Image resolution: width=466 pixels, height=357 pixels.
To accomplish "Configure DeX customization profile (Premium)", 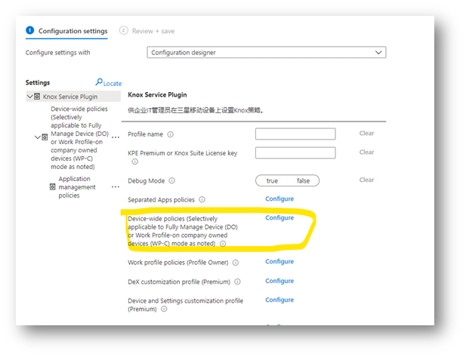I will [x=279, y=281].
